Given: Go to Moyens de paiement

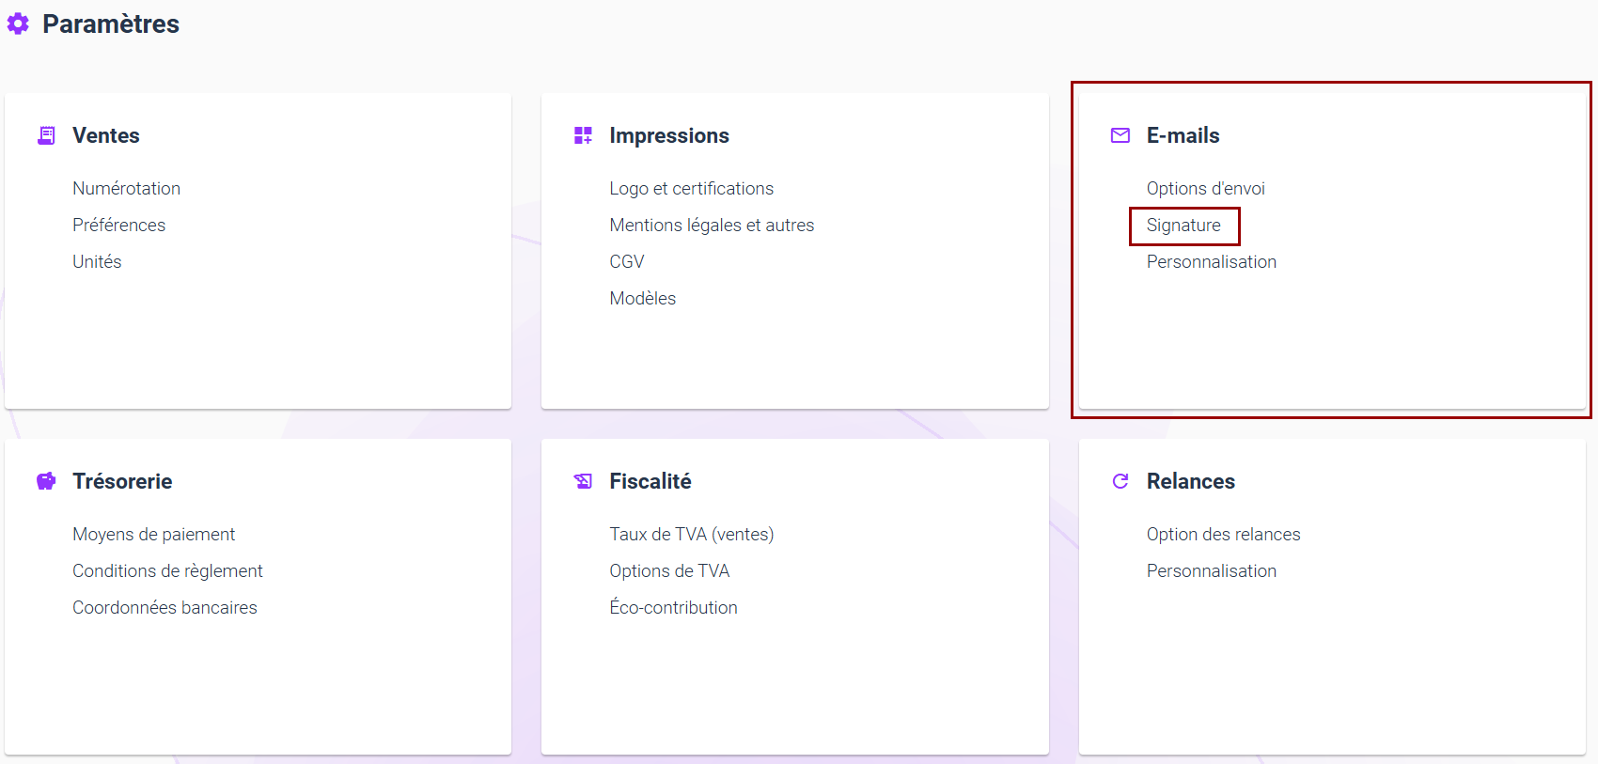Looking at the screenshot, I should 153,535.
